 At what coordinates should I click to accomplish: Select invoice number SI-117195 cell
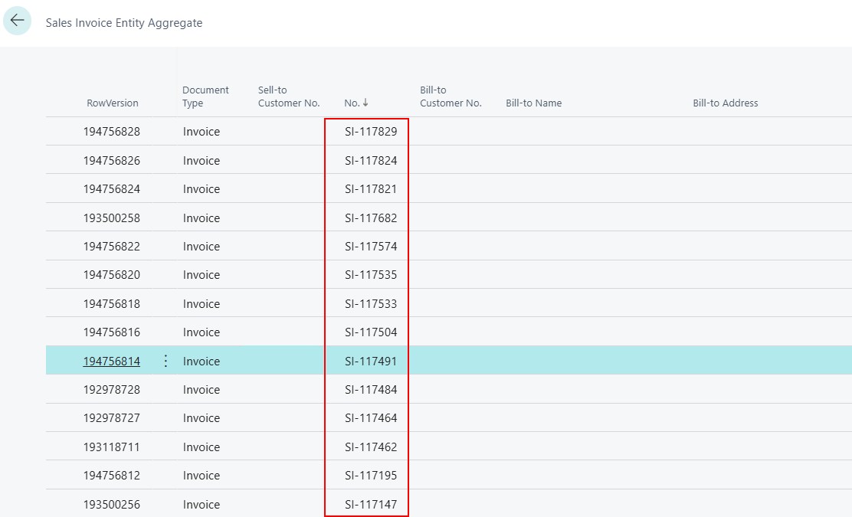point(371,476)
